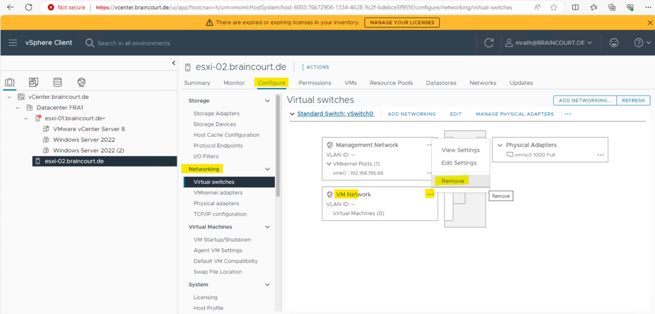
Task: Switch to the Datastores tab
Action: pos(441,83)
